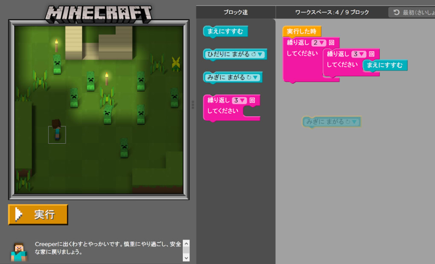The image size is (435, 264).
Task: Click the panel divider resize handle
Action: (193, 105)
